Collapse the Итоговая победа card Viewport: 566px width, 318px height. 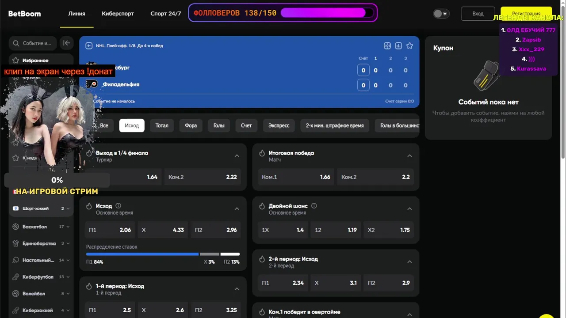(x=409, y=156)
